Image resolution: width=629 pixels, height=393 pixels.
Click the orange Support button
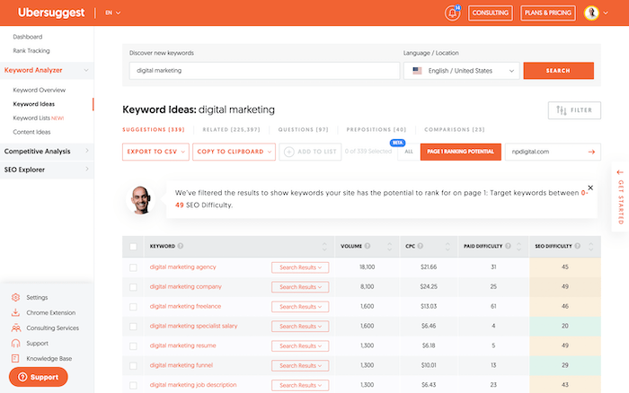click(38, 377)
